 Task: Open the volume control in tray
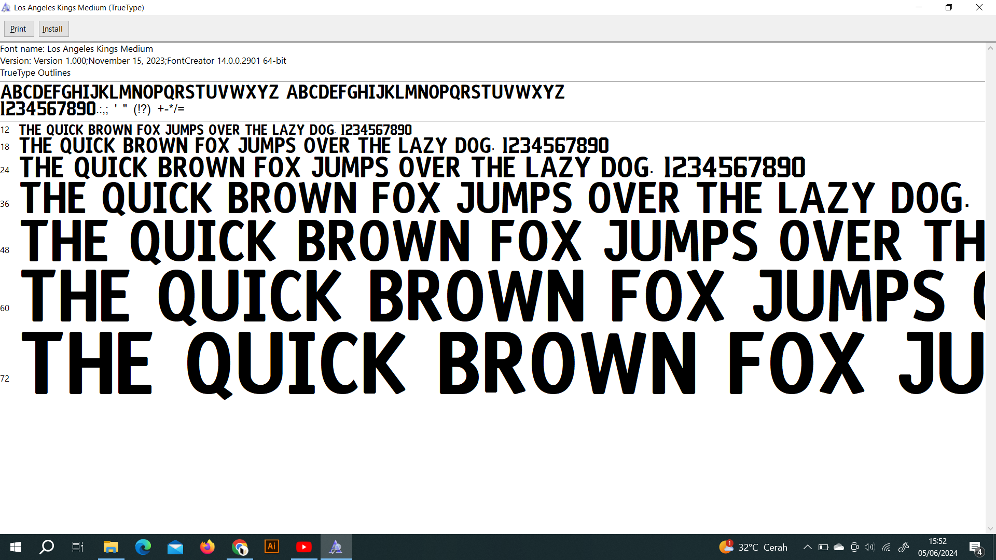(869, 547)
